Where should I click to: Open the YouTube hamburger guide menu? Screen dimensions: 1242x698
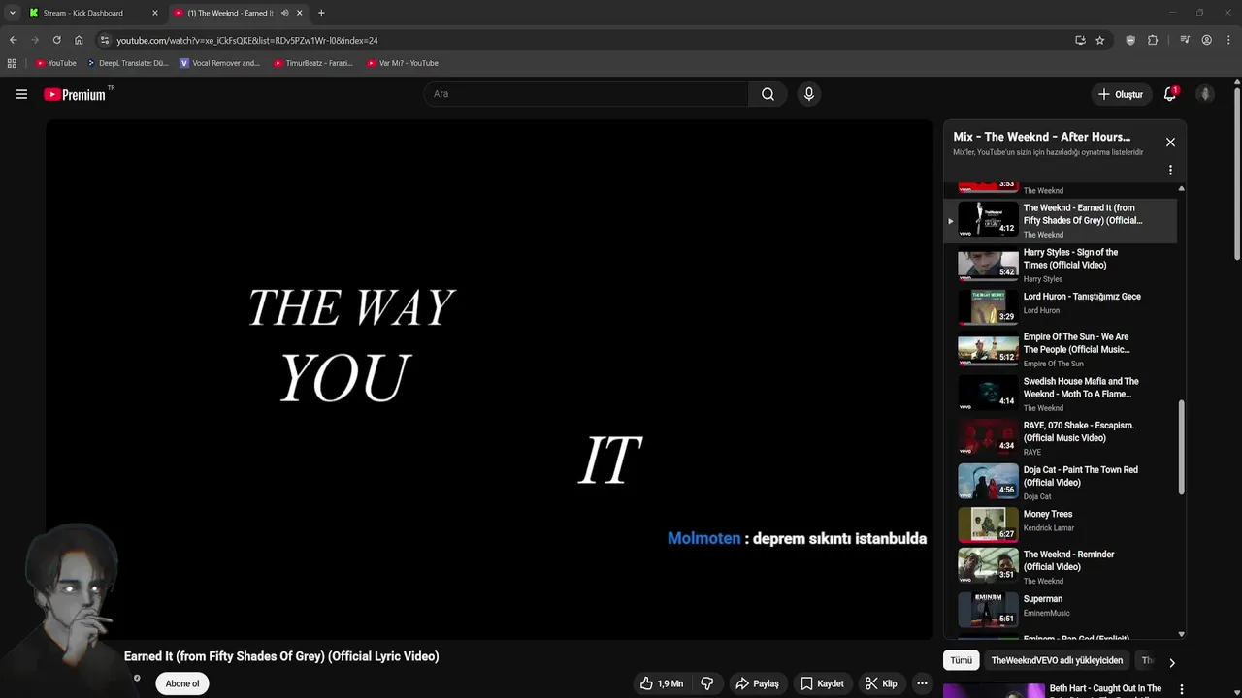click(x=21, y=94)
